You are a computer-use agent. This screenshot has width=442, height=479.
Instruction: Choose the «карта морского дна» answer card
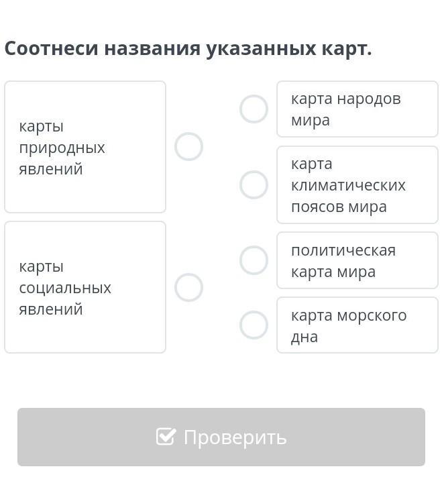click(x=357, y=325)
